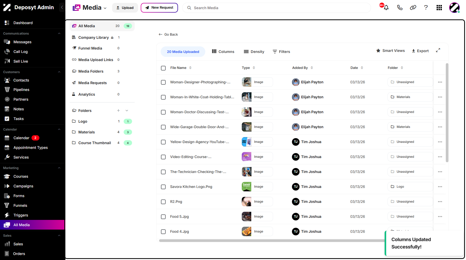This screenshot has height=260, width=466.
Task: Open the user profile avatar
Action: [454, 8]
